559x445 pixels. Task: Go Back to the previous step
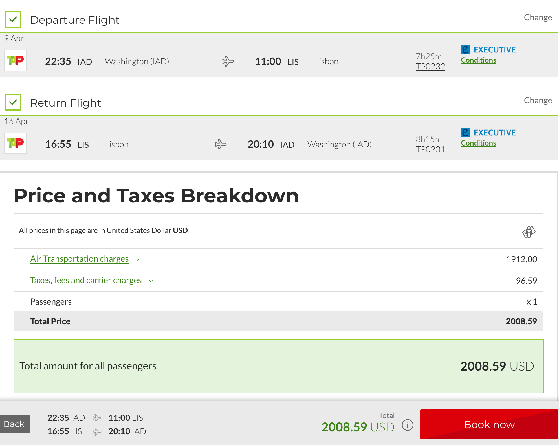pyautogui.click(x=15, y=424)
